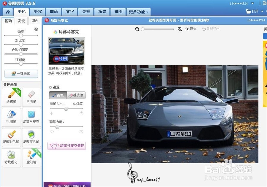Viewport: 267px width, 187px height.
Task: Click the mosaic example car thumbnail
Action: [66, 51]
